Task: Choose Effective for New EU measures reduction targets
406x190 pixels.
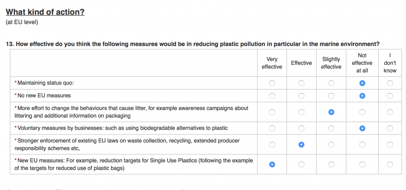Action: [x=301, y=164]
